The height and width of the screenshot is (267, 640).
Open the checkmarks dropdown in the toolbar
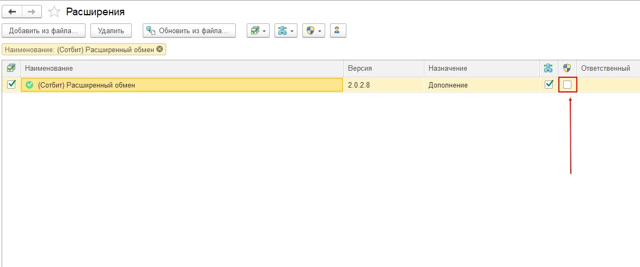(x=258, y=31)
